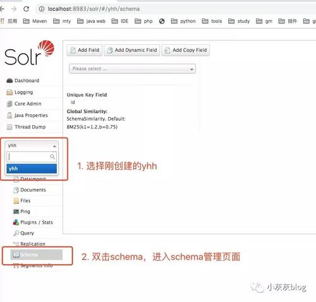The width and height of the screenshot is (316, 302).
Task: Click the site info icon in address bar
Action: [x=42, y=9]
